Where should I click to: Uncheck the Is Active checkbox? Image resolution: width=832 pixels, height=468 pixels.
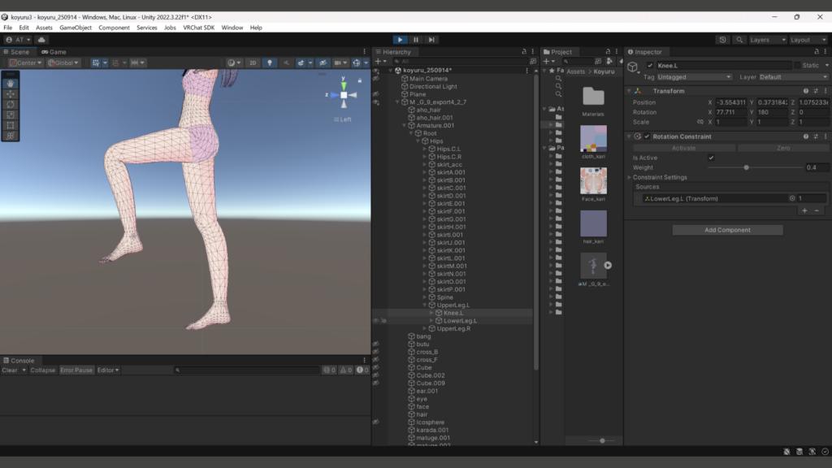711,158
